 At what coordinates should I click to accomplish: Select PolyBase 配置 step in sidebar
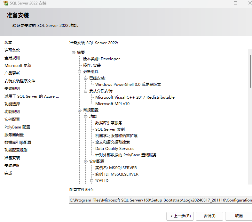[17, 127]
